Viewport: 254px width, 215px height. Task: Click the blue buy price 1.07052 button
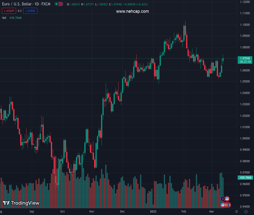[x=30, y=11]
